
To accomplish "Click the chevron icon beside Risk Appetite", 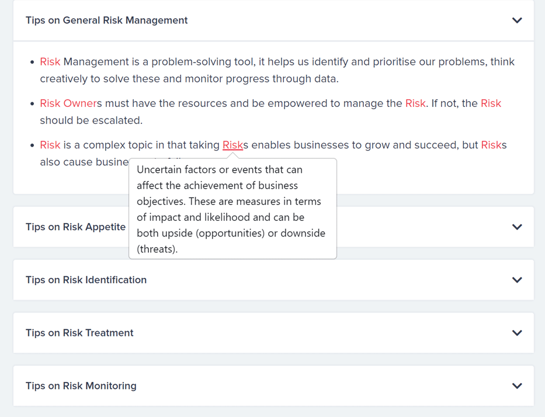I will pos(517,227).
